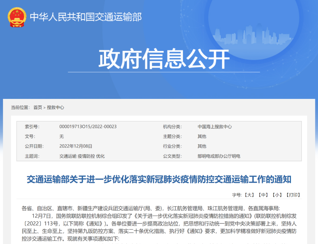
Task: Click 中国海上搜救中心 in 机构分类 field
Action: (214, 127)
